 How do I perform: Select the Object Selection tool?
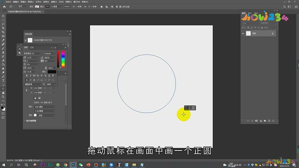3,28
